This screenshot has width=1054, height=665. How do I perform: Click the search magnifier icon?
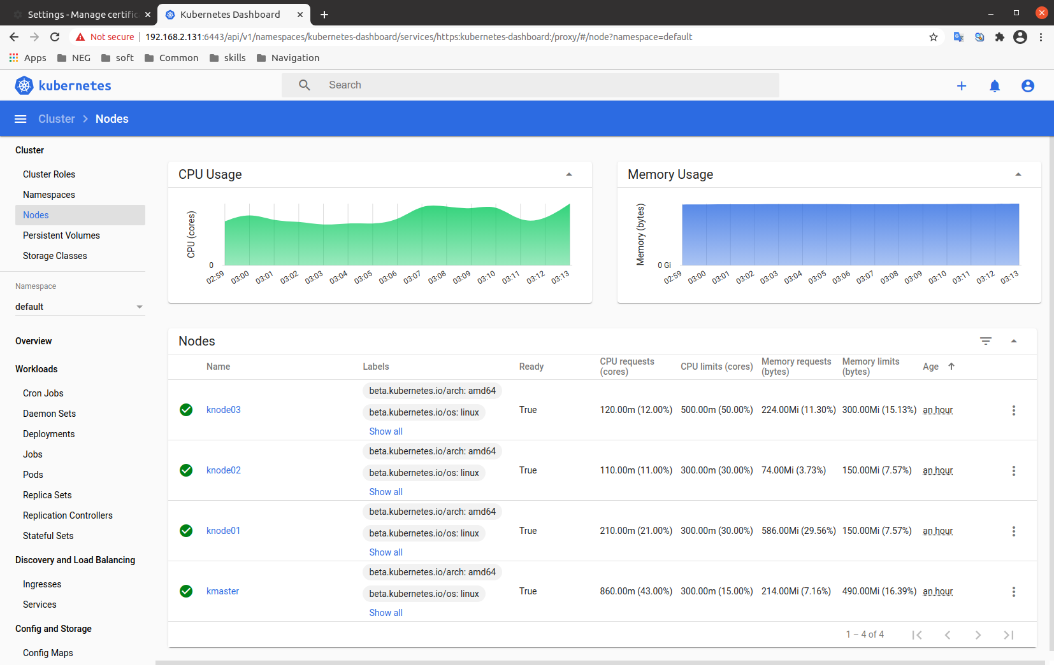[305, 85]
